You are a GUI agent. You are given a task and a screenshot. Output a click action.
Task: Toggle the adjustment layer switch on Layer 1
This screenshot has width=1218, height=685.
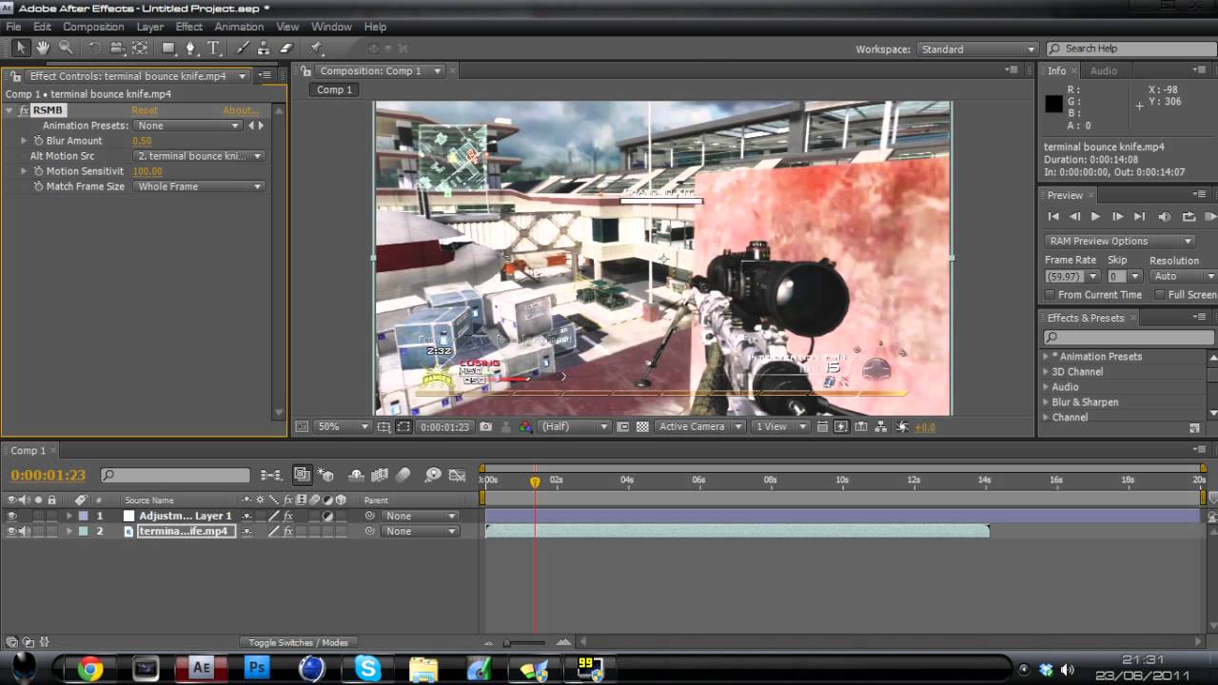tap(327, 516)
